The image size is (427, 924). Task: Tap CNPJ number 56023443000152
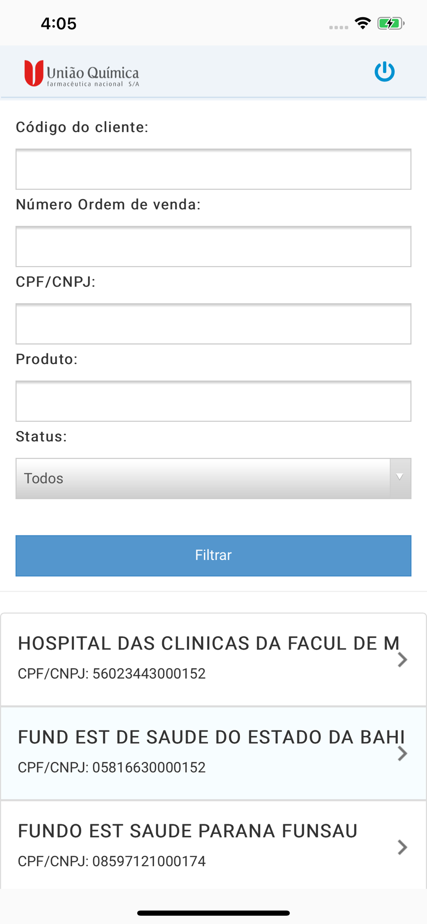coord(149,674)
